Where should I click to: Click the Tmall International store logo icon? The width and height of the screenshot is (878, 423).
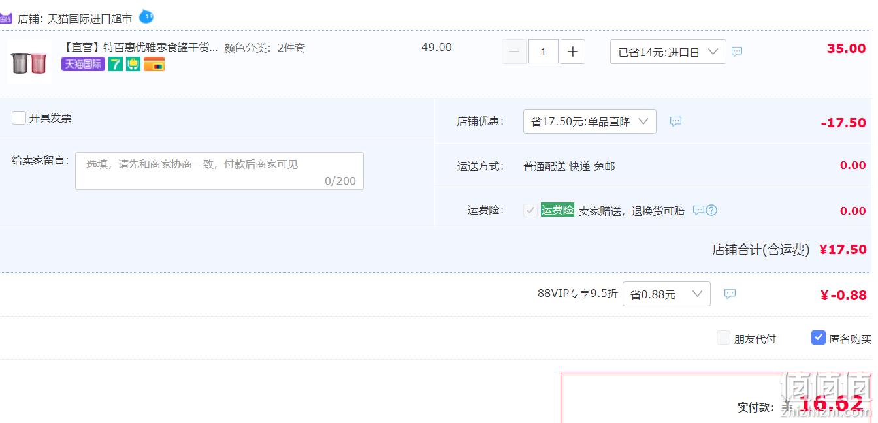6,18
